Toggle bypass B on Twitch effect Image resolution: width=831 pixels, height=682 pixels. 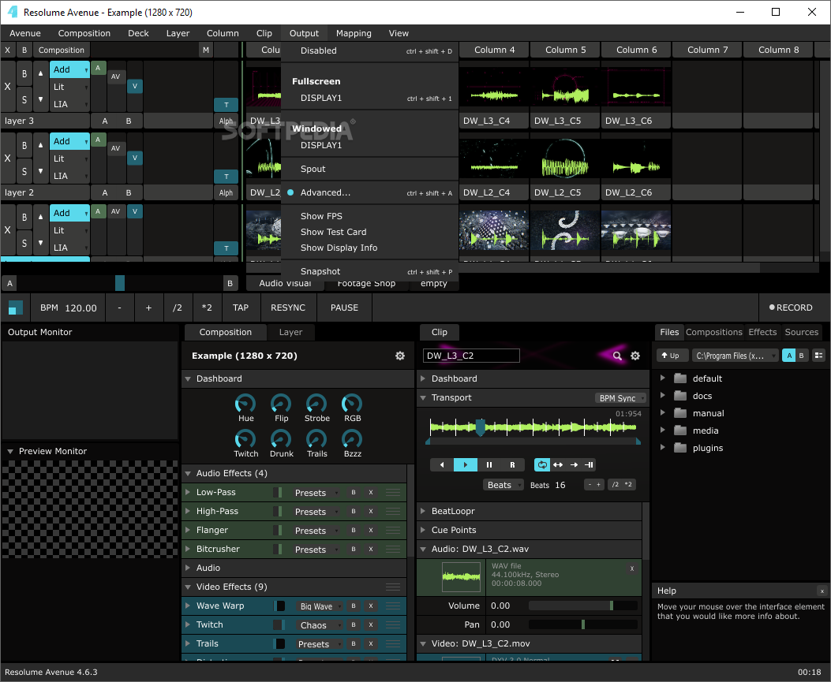tap(354, 624)
